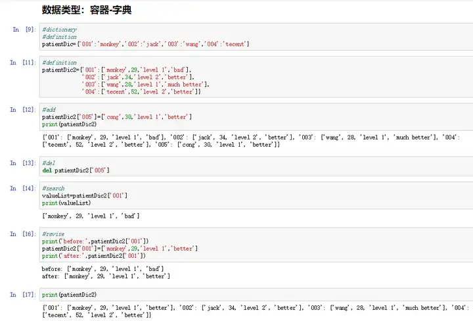Click the heading 数据类型：容器-字典
The width and height of the screenshot is (473, 321).
(x=87, y=10)
